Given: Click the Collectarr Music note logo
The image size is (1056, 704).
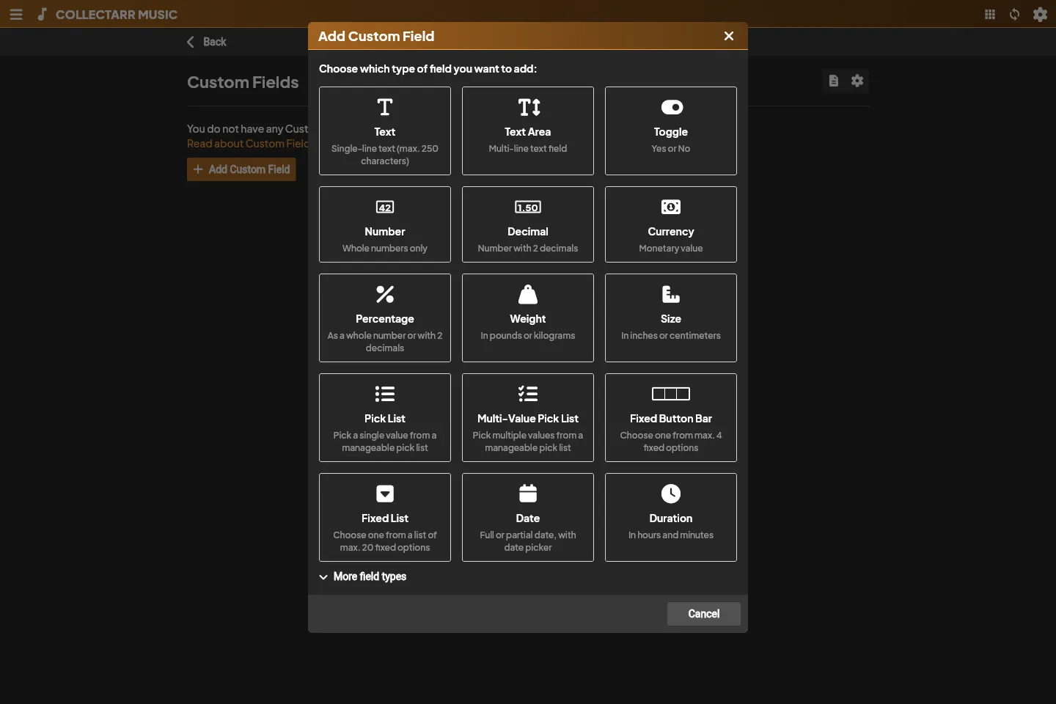Looking at the screenshot, I should pyautogui.click(x=43, y=14).
